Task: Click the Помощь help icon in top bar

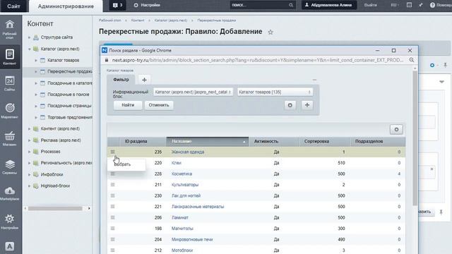Action: click(x=432, y=5)
